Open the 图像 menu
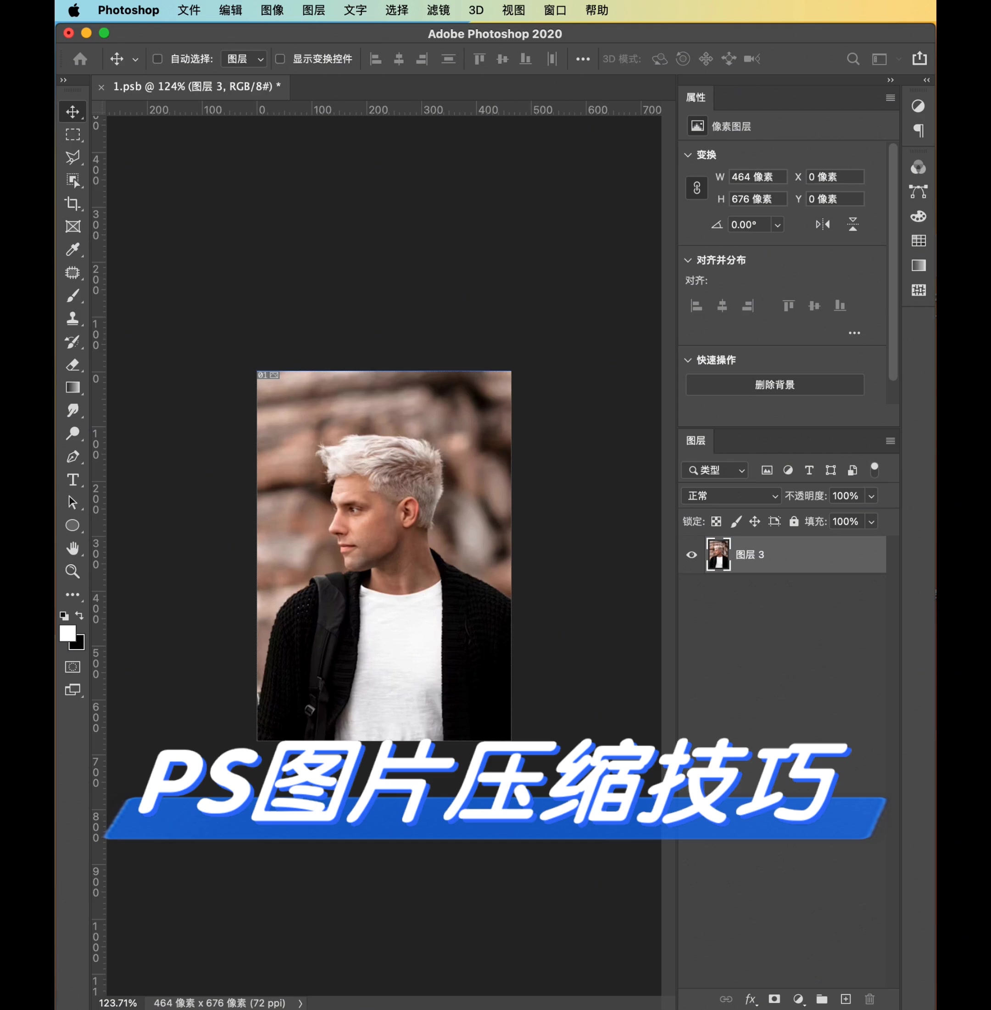The width and height of the screenshot is (991, 1010). [272, 11]
